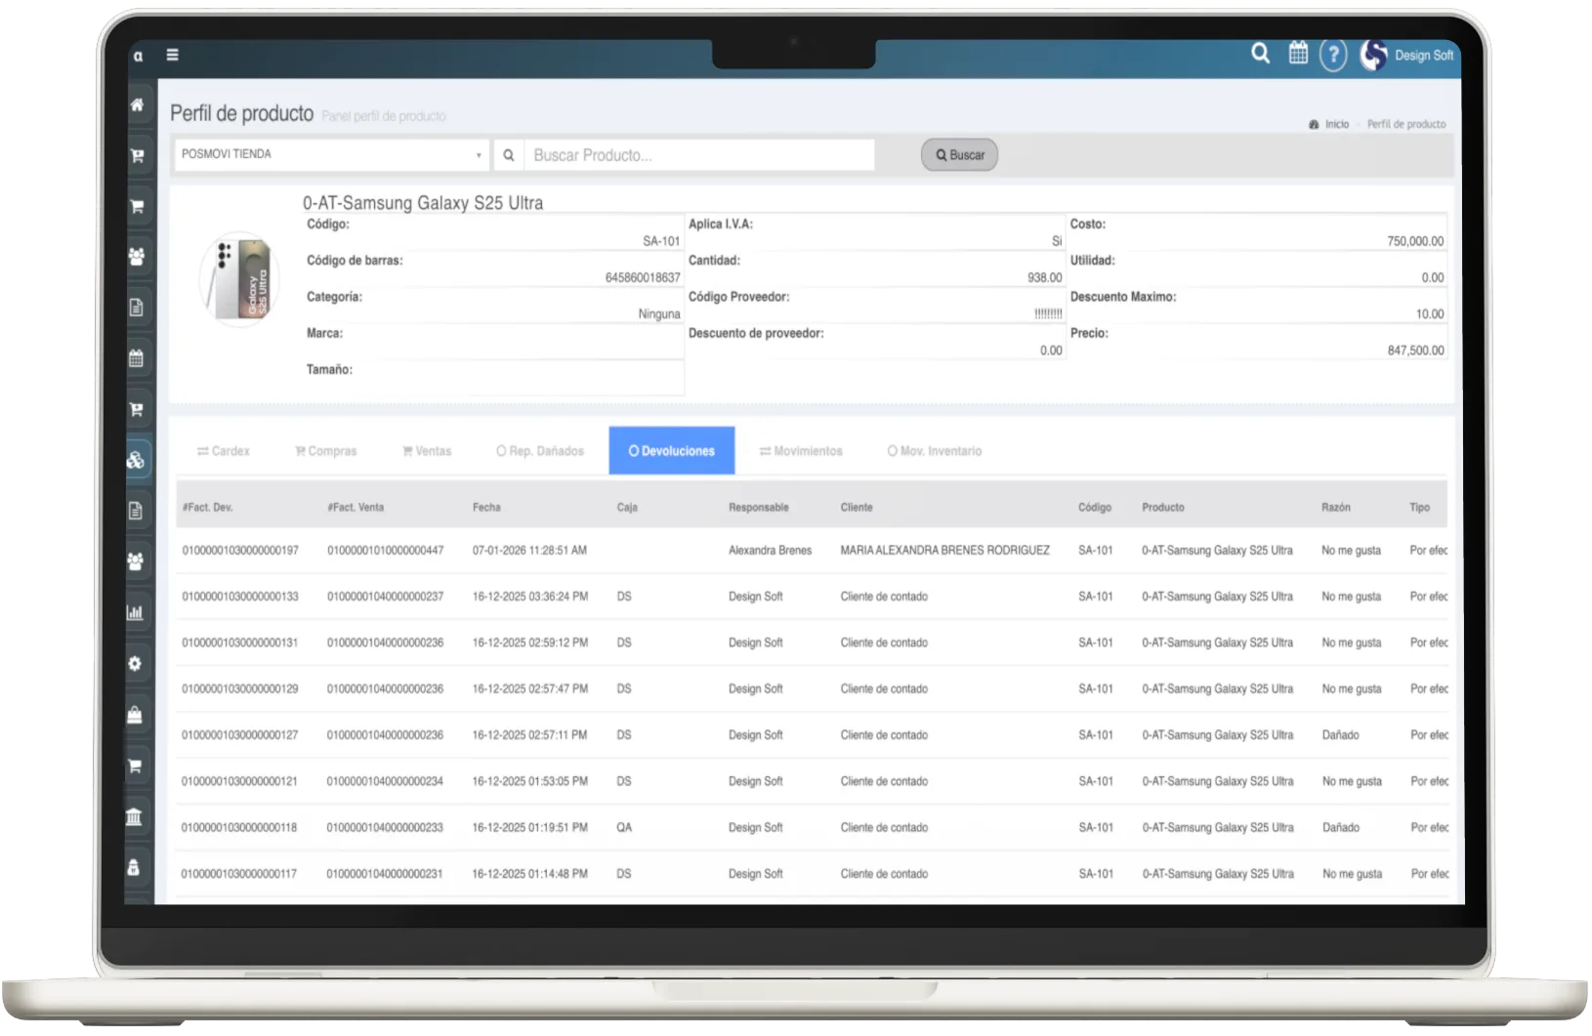Open the home icon in sidebar
This screenshot has width=1592, height=1036.
tap(137, 104)
